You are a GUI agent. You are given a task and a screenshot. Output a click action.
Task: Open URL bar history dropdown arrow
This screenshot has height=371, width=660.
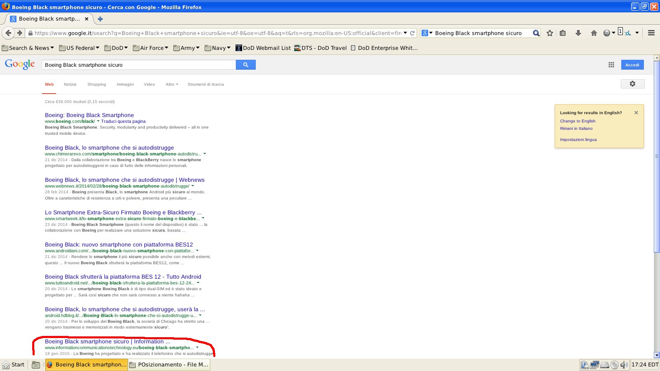coord(405,33)
